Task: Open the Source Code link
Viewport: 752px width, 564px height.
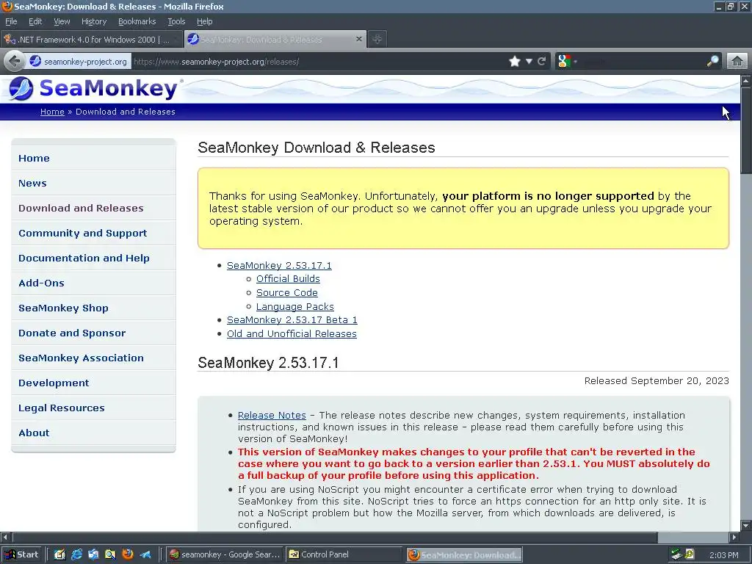Action: point(287,292)
